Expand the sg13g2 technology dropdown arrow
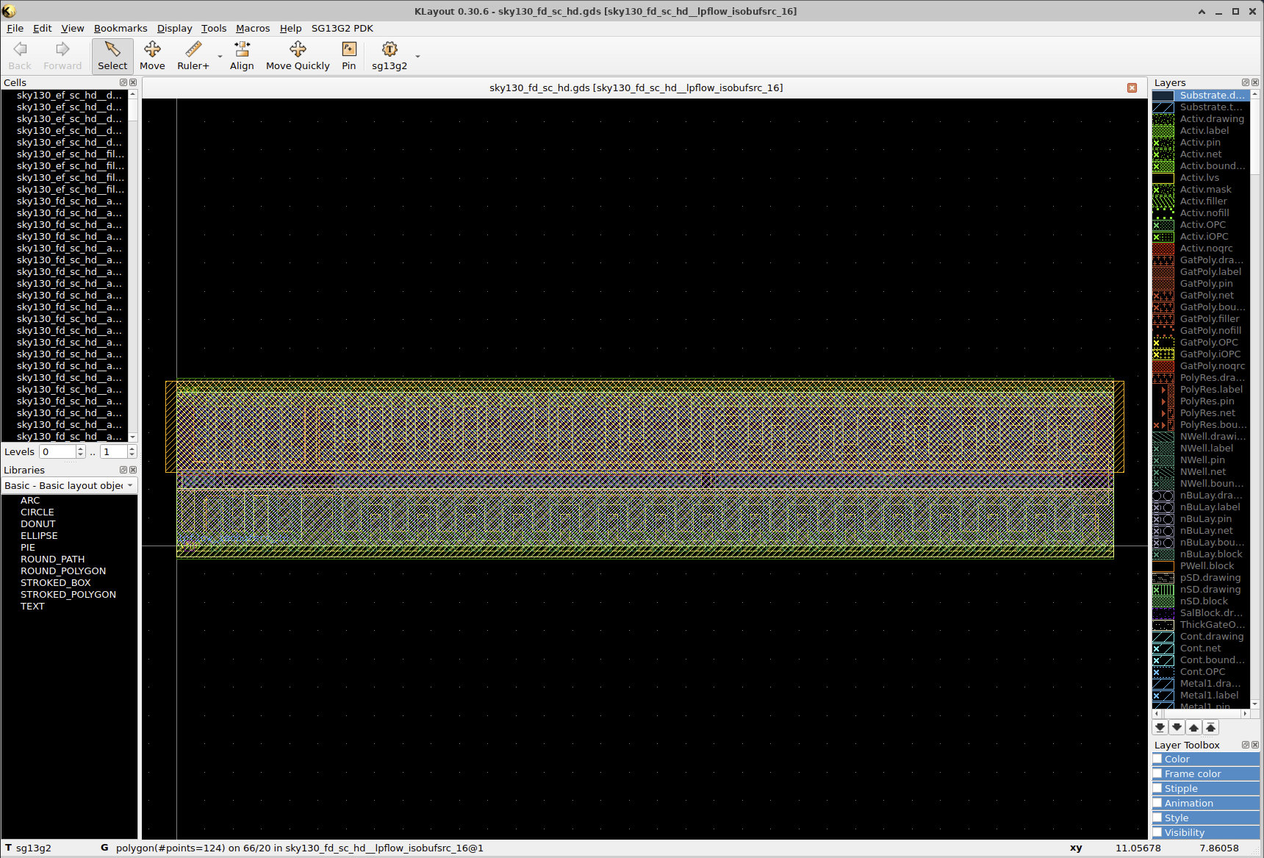 pos(417,57)
